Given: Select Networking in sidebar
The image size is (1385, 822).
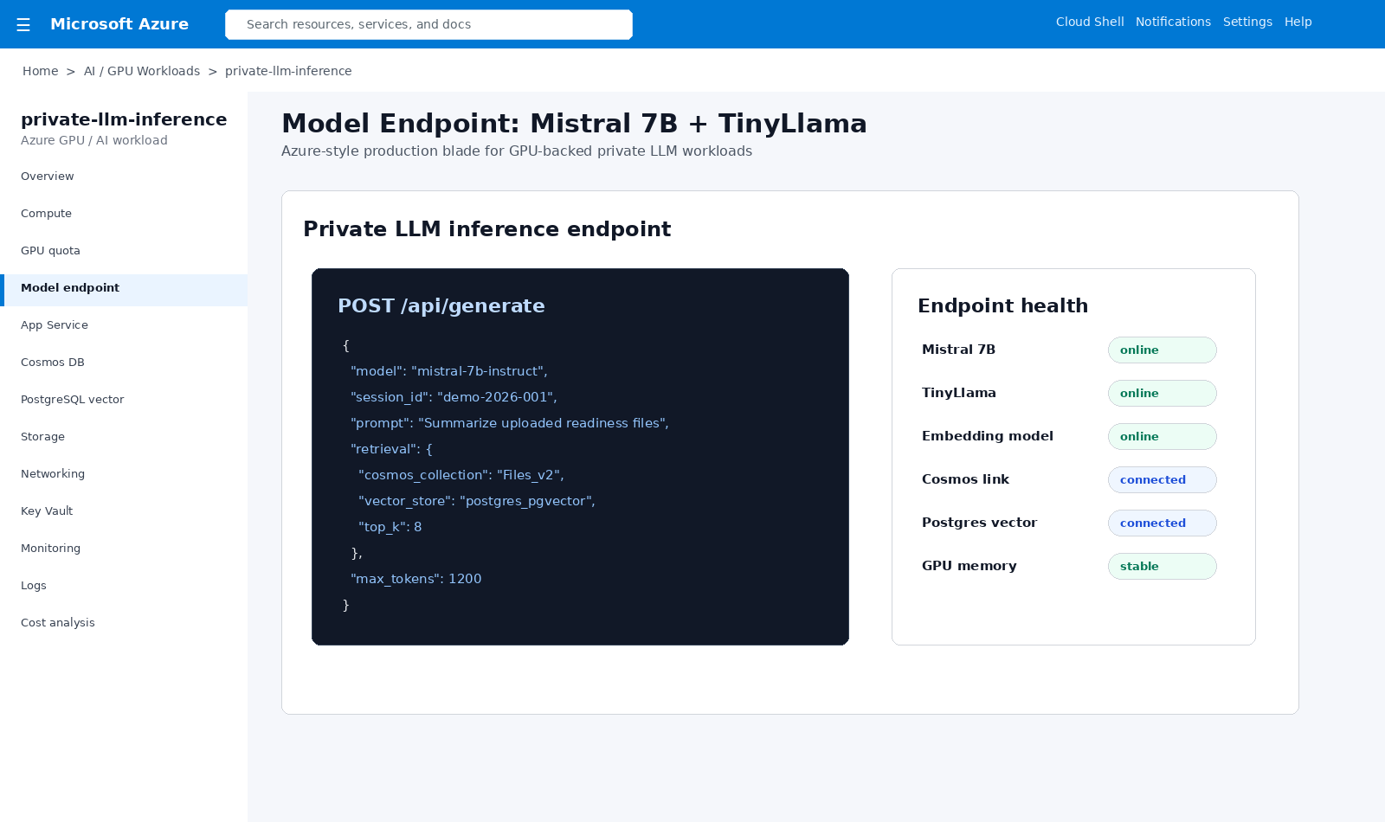Looking at the screenshot, I should point(124,474).
